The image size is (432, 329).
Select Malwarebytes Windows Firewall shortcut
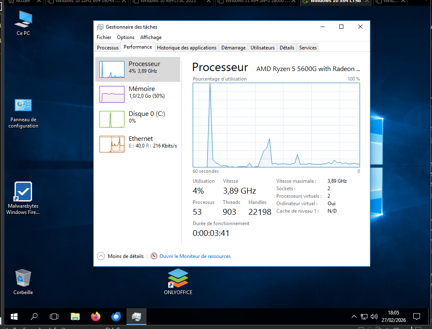click(x=23, y=198)
